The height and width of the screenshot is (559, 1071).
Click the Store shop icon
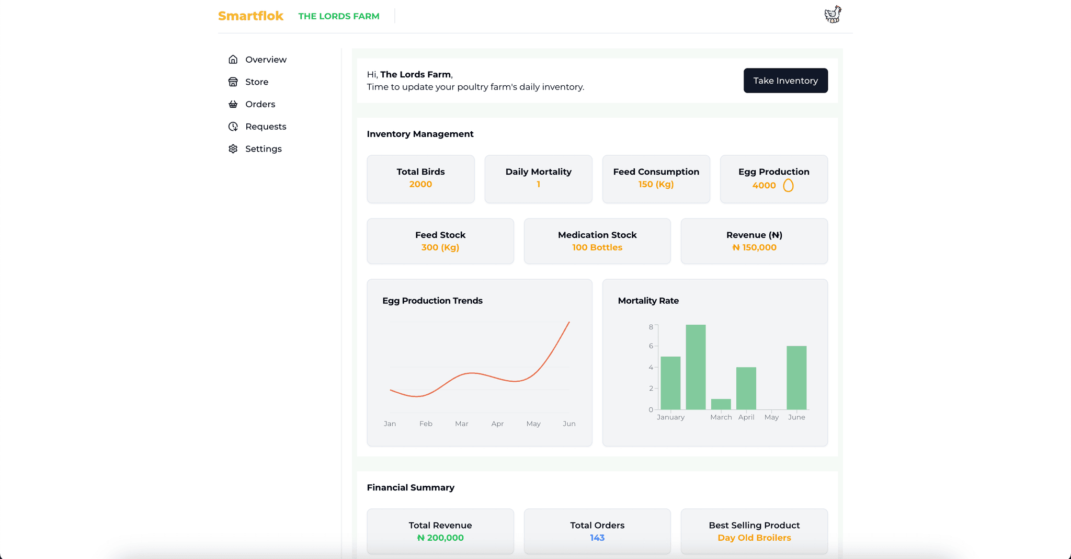click(x=233, y=82)
